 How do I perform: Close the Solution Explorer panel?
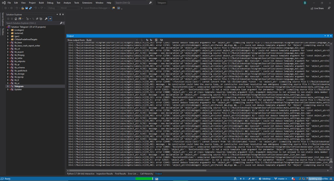tap(63, 14)
